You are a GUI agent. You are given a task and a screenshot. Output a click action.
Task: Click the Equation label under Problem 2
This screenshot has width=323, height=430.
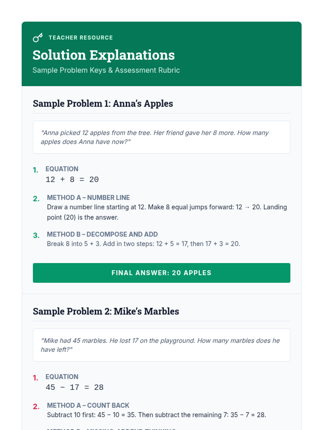point(62,377)
